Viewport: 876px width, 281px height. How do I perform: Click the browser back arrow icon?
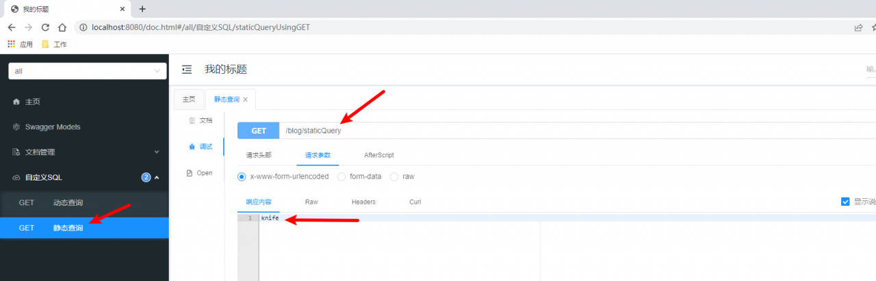12,27
